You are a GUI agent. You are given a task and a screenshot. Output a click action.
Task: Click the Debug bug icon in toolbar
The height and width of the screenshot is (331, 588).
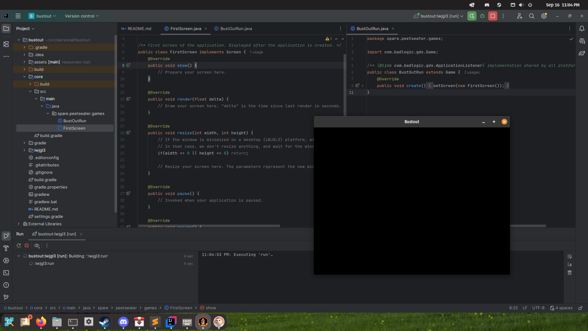tap(482, 16)
